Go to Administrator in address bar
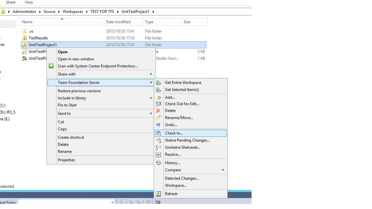The image size is (372, 209). (25, 12)
